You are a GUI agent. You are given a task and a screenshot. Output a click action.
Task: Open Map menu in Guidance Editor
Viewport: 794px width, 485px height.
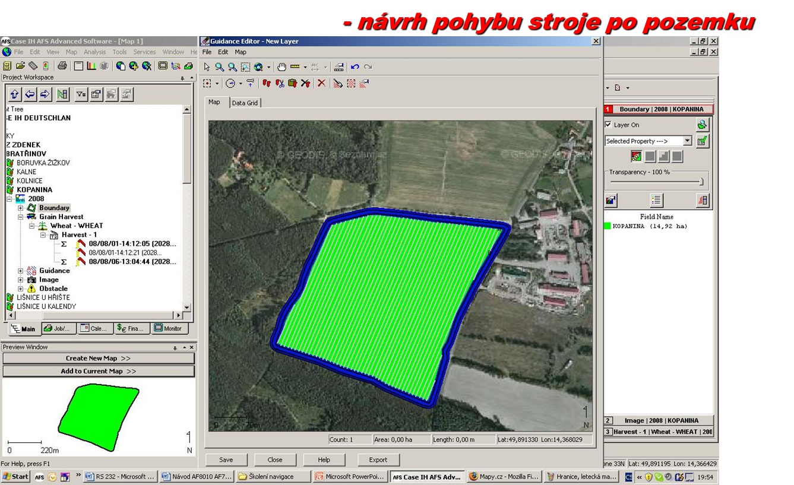click(241, 52)
